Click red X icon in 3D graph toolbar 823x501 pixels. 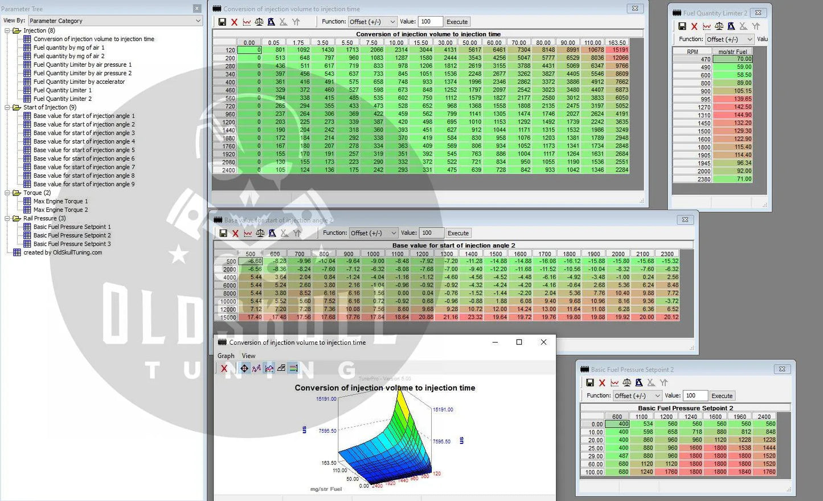point(224,369)
